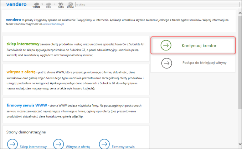Click the blue firmowy serwis WWW heading
Image resolution: width=242 pixels, height=149 pixels.
click(x=27, y=105)
